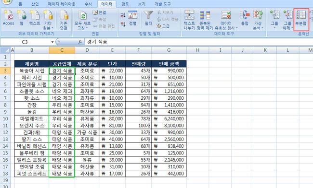Click Subtotal (부분합) icon

point(301,20)
